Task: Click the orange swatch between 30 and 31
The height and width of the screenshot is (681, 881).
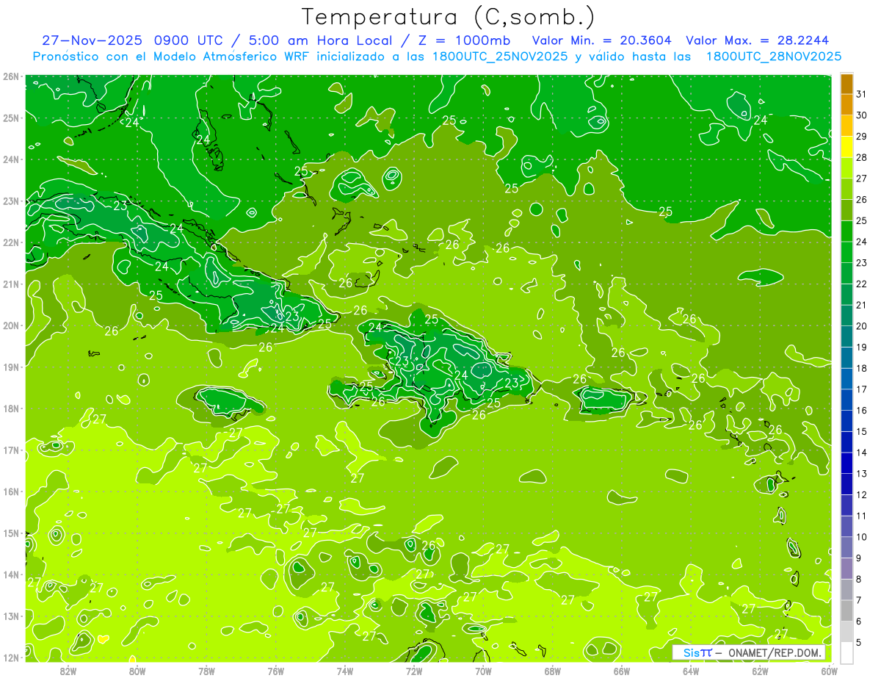Action: pos(846,104)
